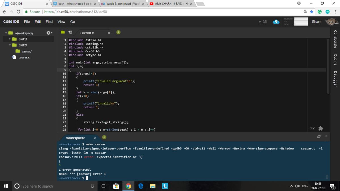Click the Share button

pos(316,22)
